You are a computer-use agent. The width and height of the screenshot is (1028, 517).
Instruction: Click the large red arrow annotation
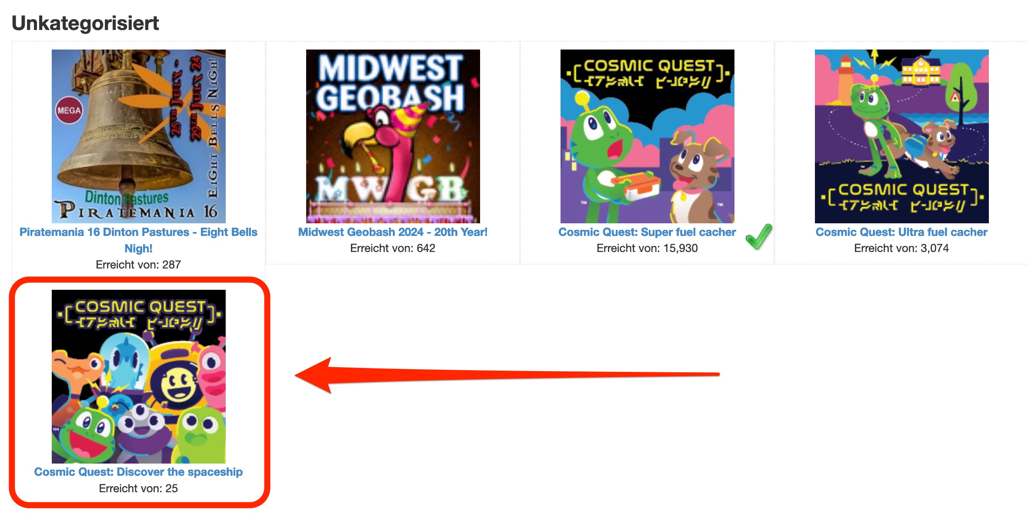507,375
